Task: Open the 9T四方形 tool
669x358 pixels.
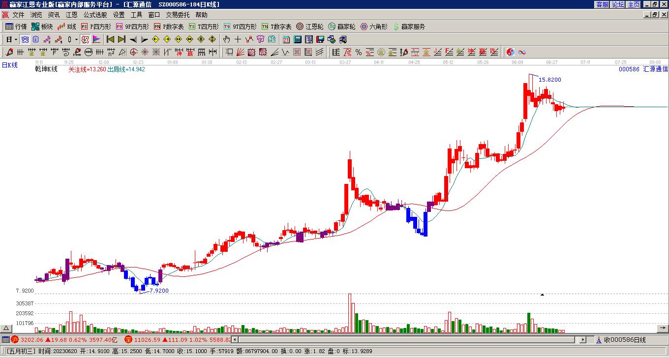Action: tap(240, 27)
